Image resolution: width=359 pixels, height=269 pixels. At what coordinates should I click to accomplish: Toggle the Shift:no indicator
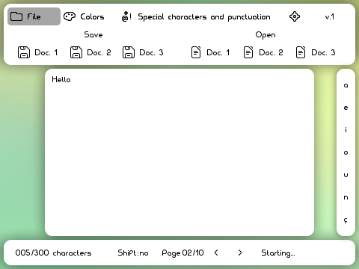point(133,253)
